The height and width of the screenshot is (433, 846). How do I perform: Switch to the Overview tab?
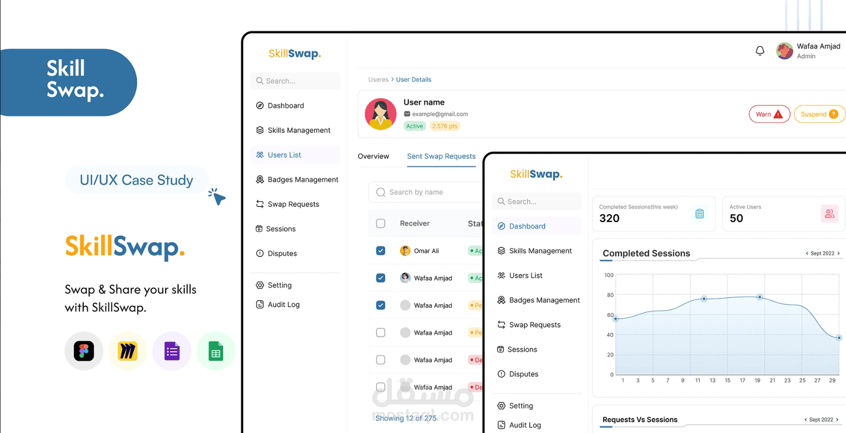[x=373, y=156]
